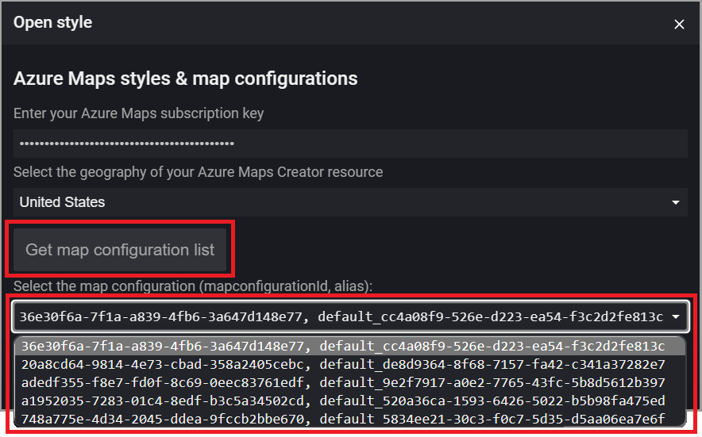Click Get map configuration list button
This screenshot has height=437, width=702.
(120, 250)
